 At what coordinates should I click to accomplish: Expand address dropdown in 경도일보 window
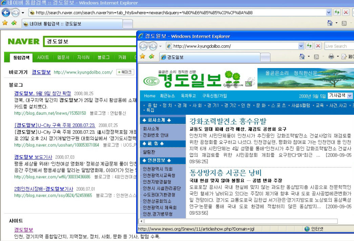[x=301, y=46]
